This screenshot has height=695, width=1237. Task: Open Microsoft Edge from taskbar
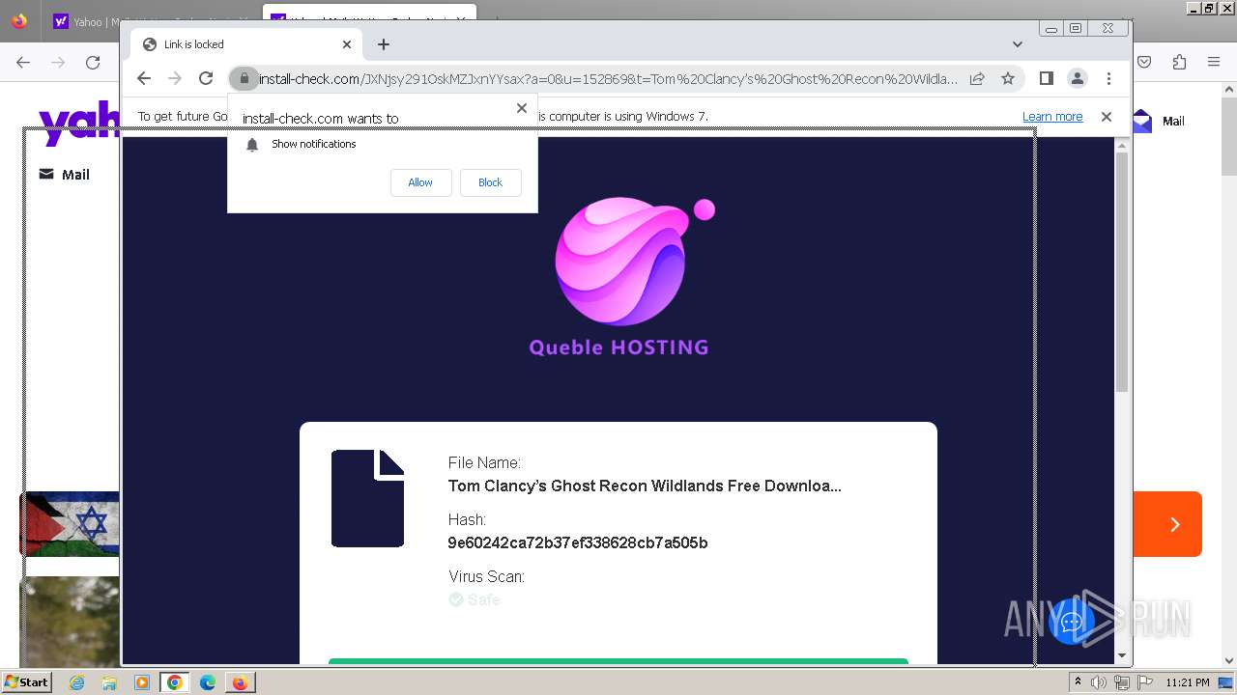pos(208,682)
